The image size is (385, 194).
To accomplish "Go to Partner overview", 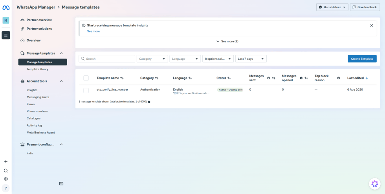I will click(x=39, y=20).
